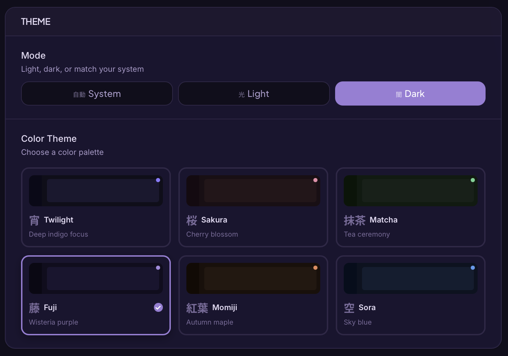The height and width of the screenshot is (356, 508).
Task: Switch mode to Light
Action: tap(254, 93)
